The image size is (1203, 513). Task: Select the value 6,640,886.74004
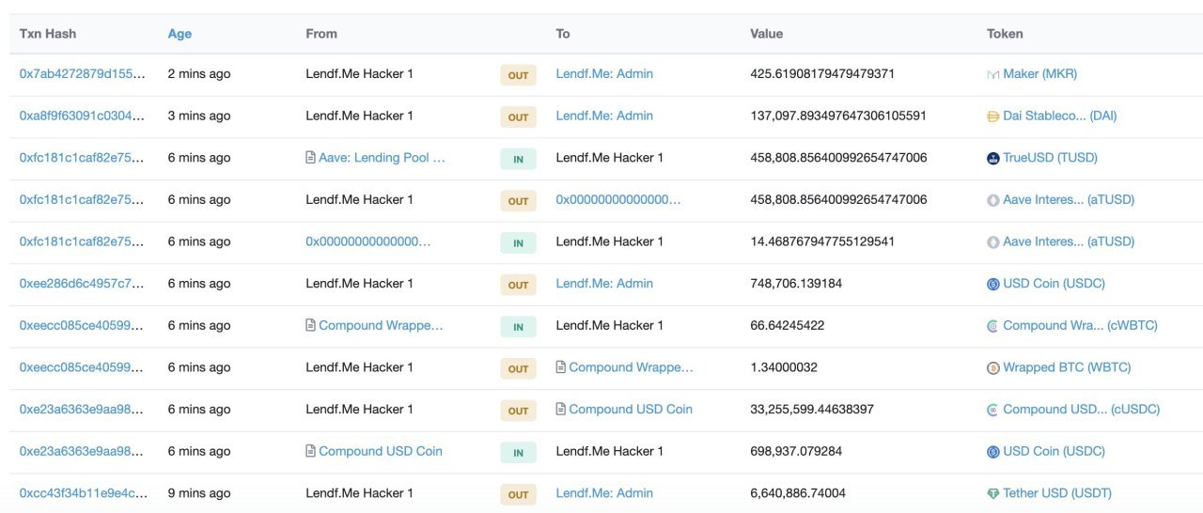click(x=798, y=493)
